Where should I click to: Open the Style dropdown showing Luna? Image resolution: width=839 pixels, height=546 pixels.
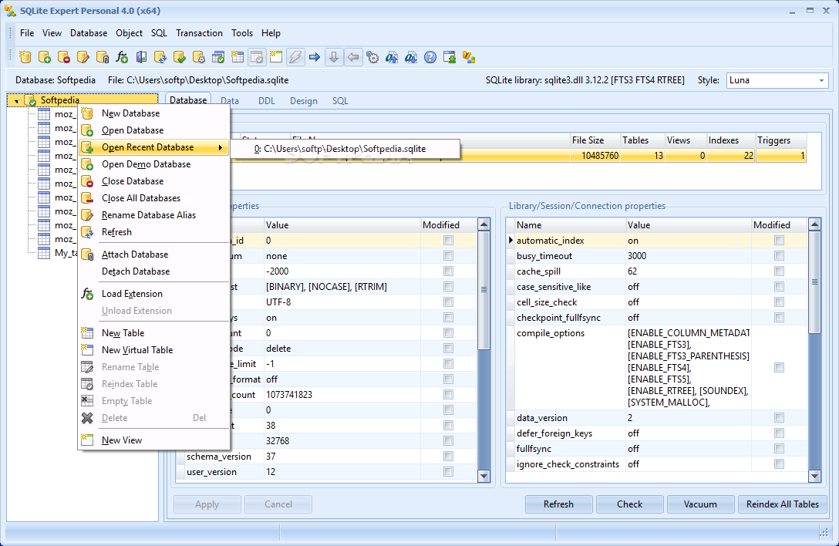(x=777, y=80)
